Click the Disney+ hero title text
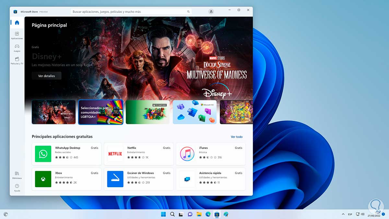Image resolution: width=389 pixels, height=219 pixels. pos(47,56)
